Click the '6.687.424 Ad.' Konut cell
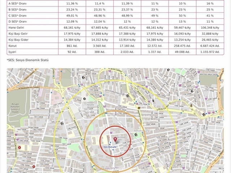 [210, 46]
